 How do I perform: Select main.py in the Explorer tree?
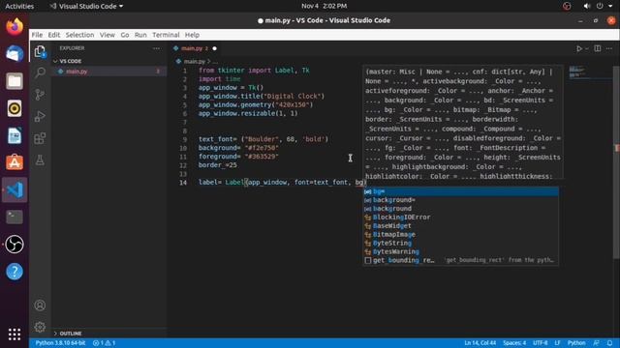pos(77,72)
